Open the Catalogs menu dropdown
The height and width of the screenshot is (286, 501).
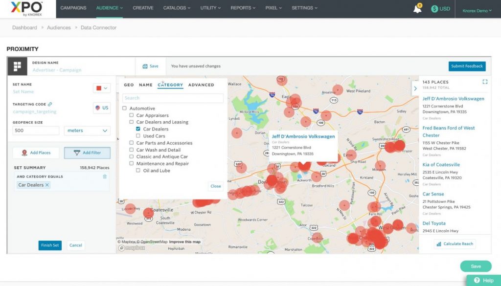pyautogui.click(x=177, y=8)
